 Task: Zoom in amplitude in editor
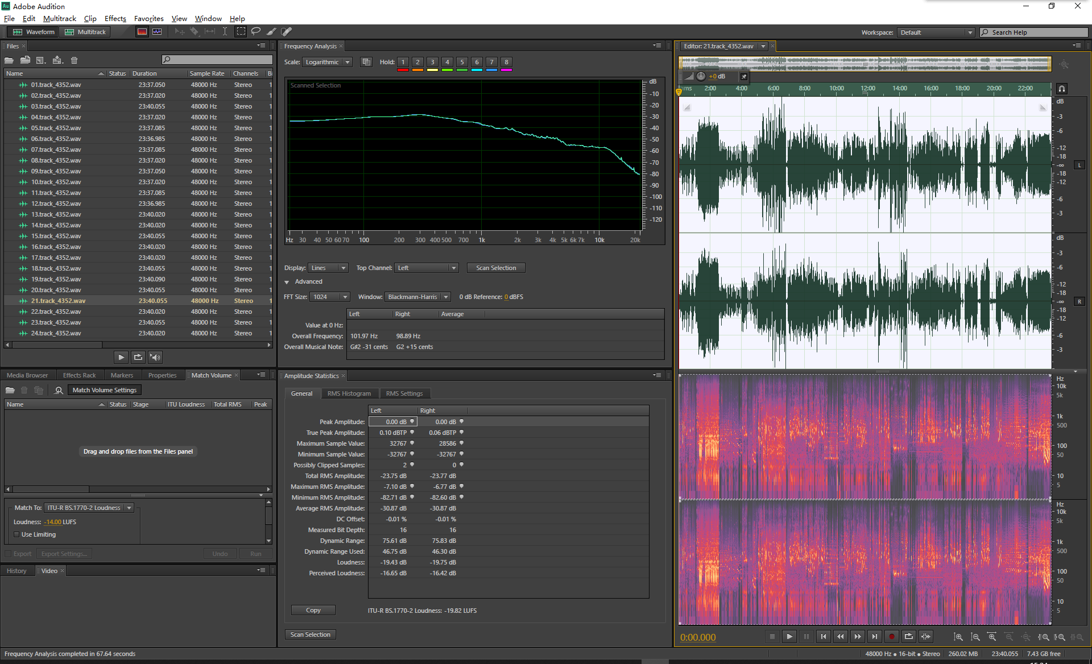pyautogui.click(x=958, y=637)
